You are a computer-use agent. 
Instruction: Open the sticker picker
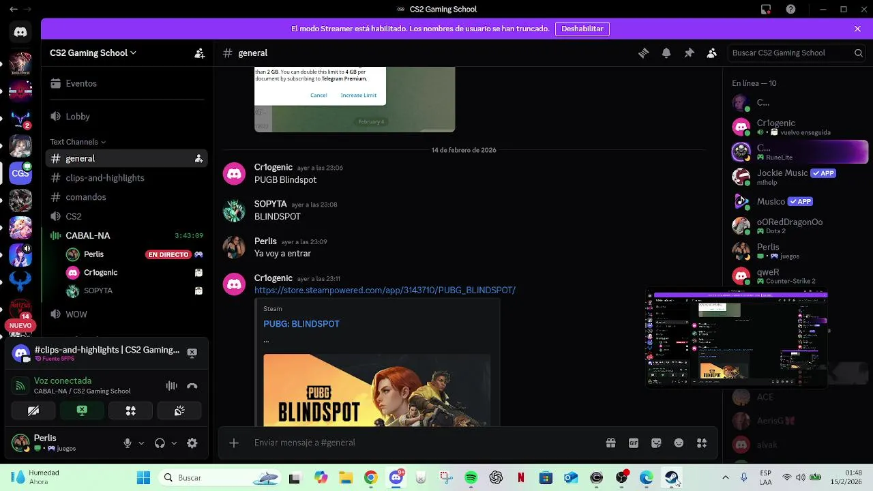click(x=656, y=443)
